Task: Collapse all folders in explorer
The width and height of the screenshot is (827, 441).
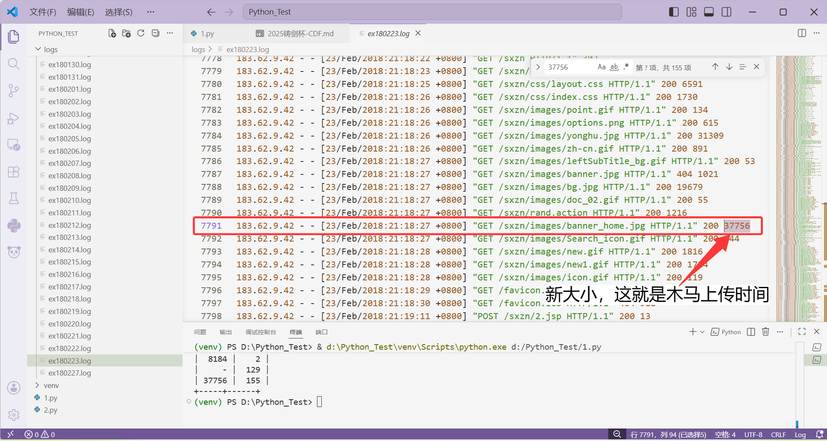Action: tap(155, 33)
